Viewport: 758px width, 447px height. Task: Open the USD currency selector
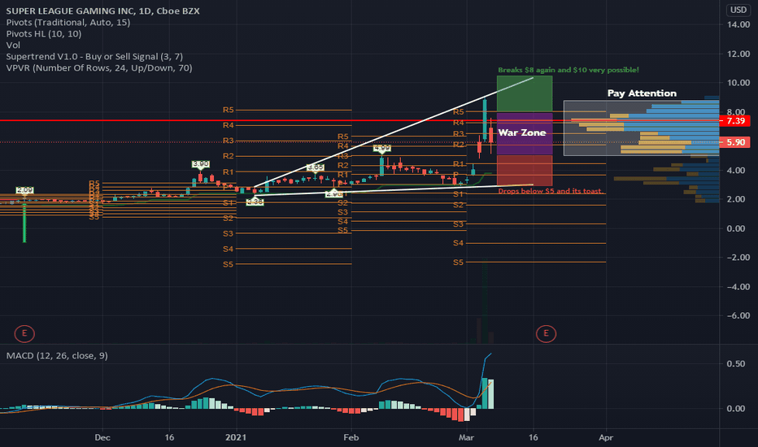[x=738, y=10]
